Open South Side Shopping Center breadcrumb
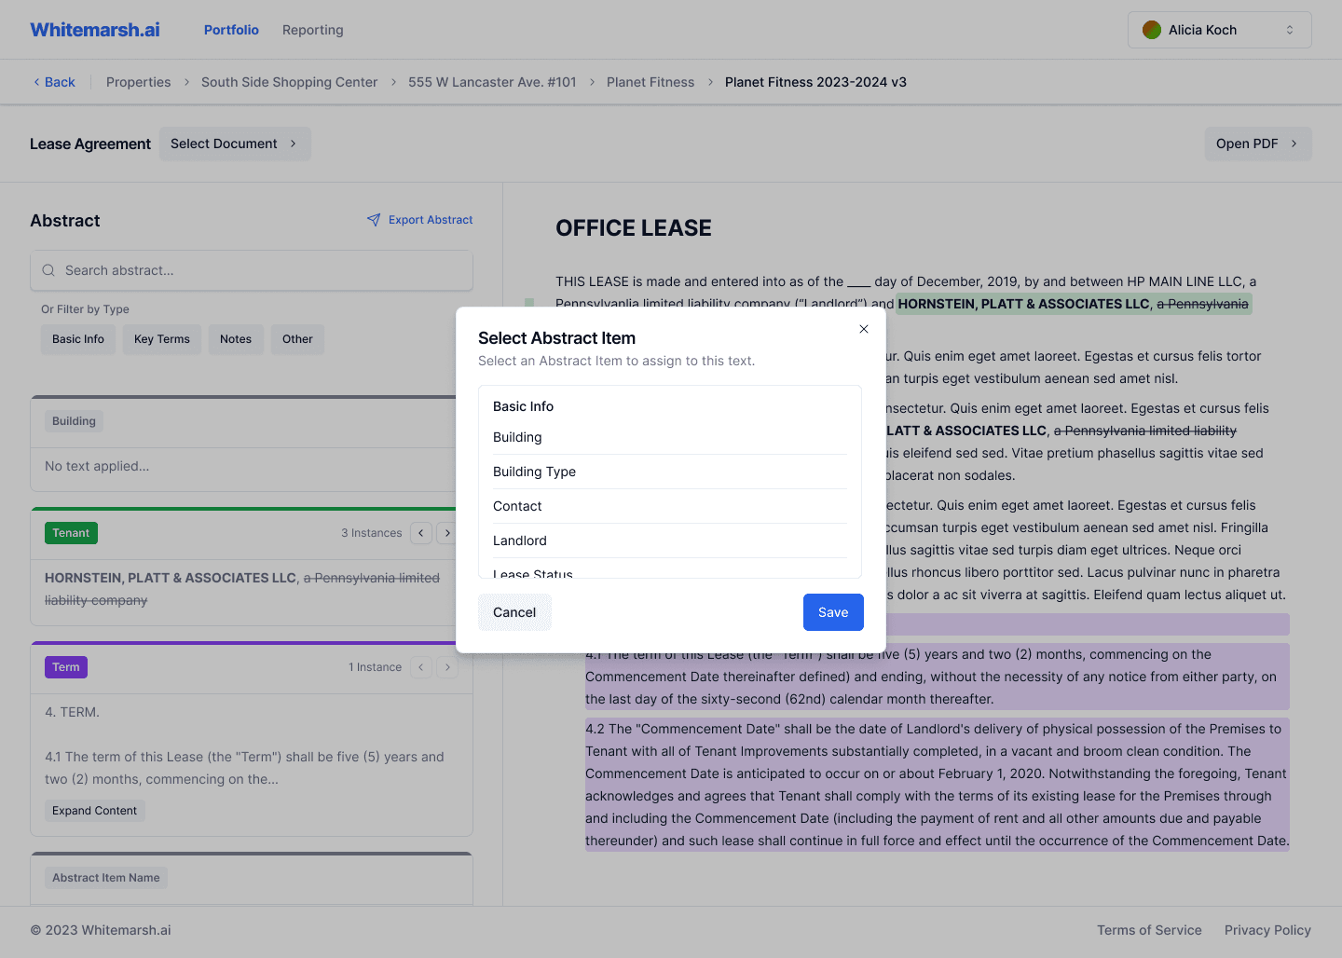 click(290, 82)
